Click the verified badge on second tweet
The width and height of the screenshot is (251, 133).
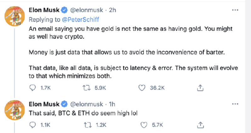tap(64, 104)
